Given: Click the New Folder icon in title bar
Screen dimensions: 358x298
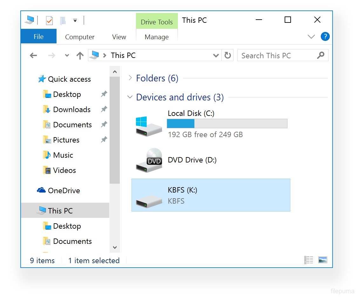Looking at the screenshot, I should [63, 21].
